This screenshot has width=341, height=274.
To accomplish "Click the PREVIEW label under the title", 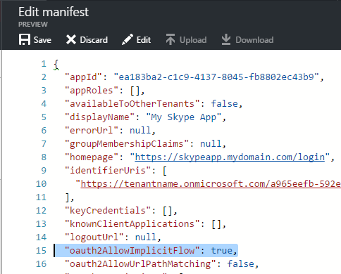I will coord(33,25).
